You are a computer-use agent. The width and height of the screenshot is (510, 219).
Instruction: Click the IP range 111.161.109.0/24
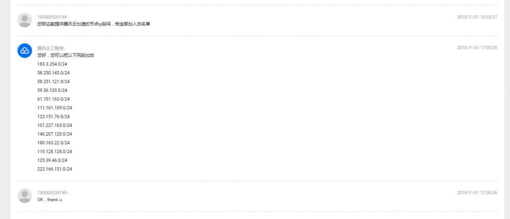coord(55,108)
